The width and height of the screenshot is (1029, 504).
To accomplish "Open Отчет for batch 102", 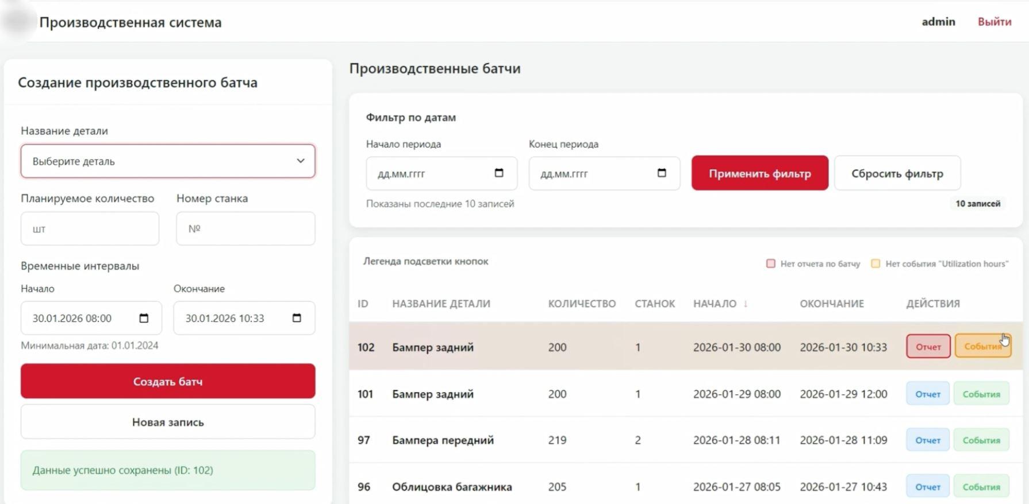I will coord(928,347).
